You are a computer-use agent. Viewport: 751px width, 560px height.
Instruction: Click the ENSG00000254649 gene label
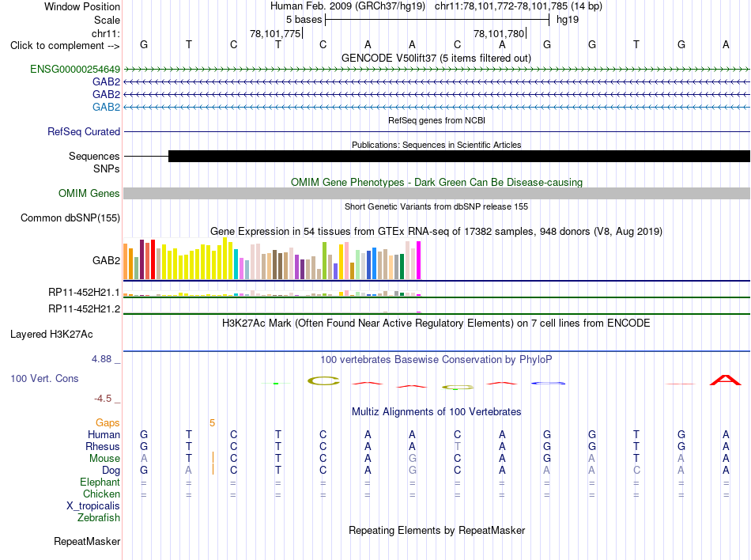point(75,70)
